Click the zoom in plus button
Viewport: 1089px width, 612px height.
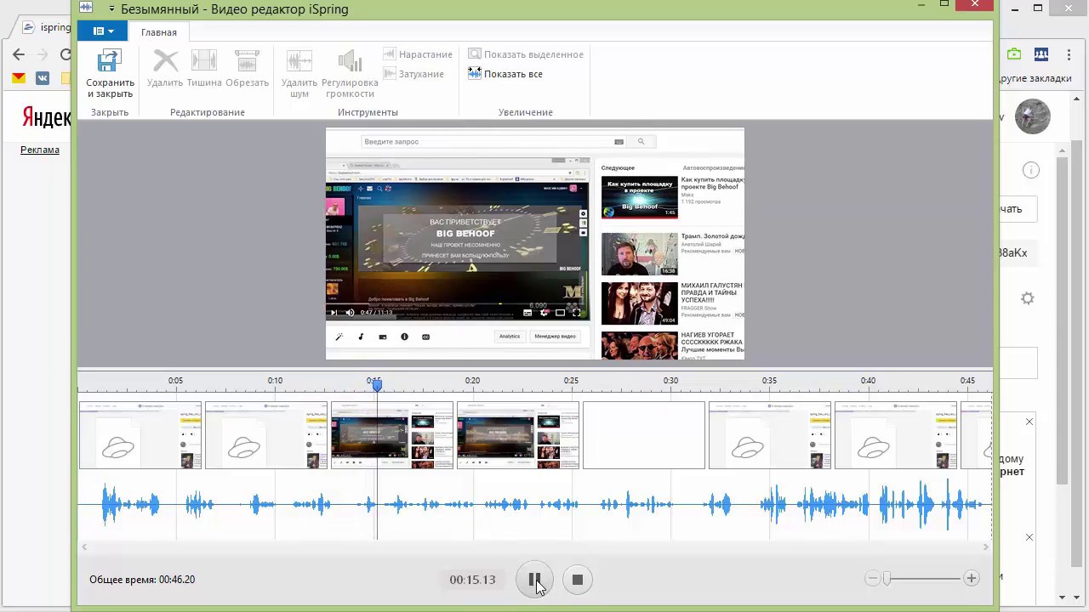tap(971, 578)
